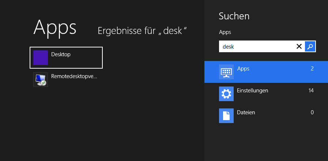Click the Dateien document icon
The image size is (328, 161).
point(226,116)
